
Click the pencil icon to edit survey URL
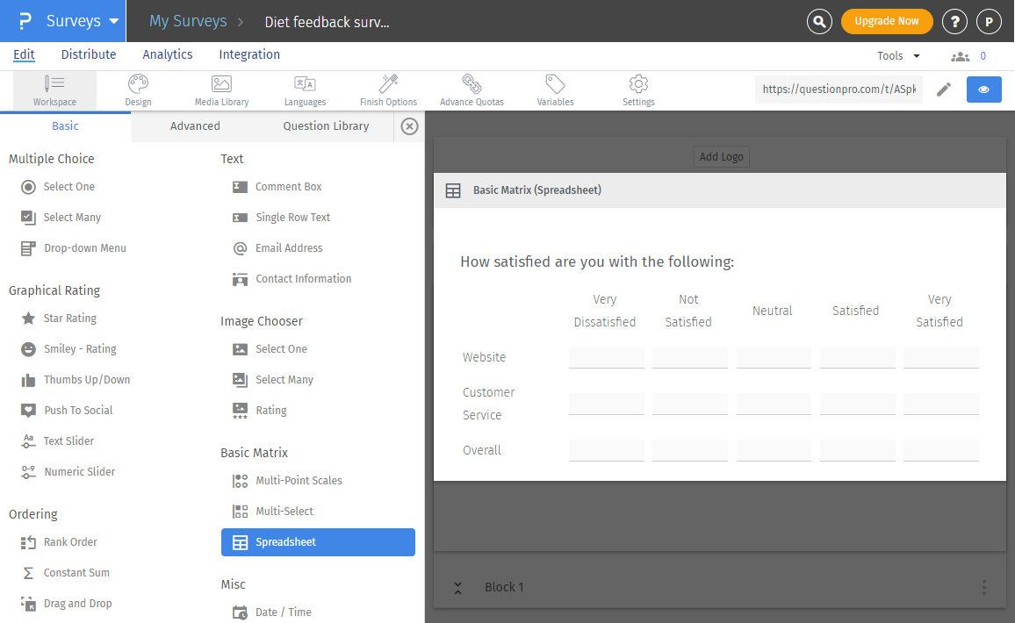point(944,90)
